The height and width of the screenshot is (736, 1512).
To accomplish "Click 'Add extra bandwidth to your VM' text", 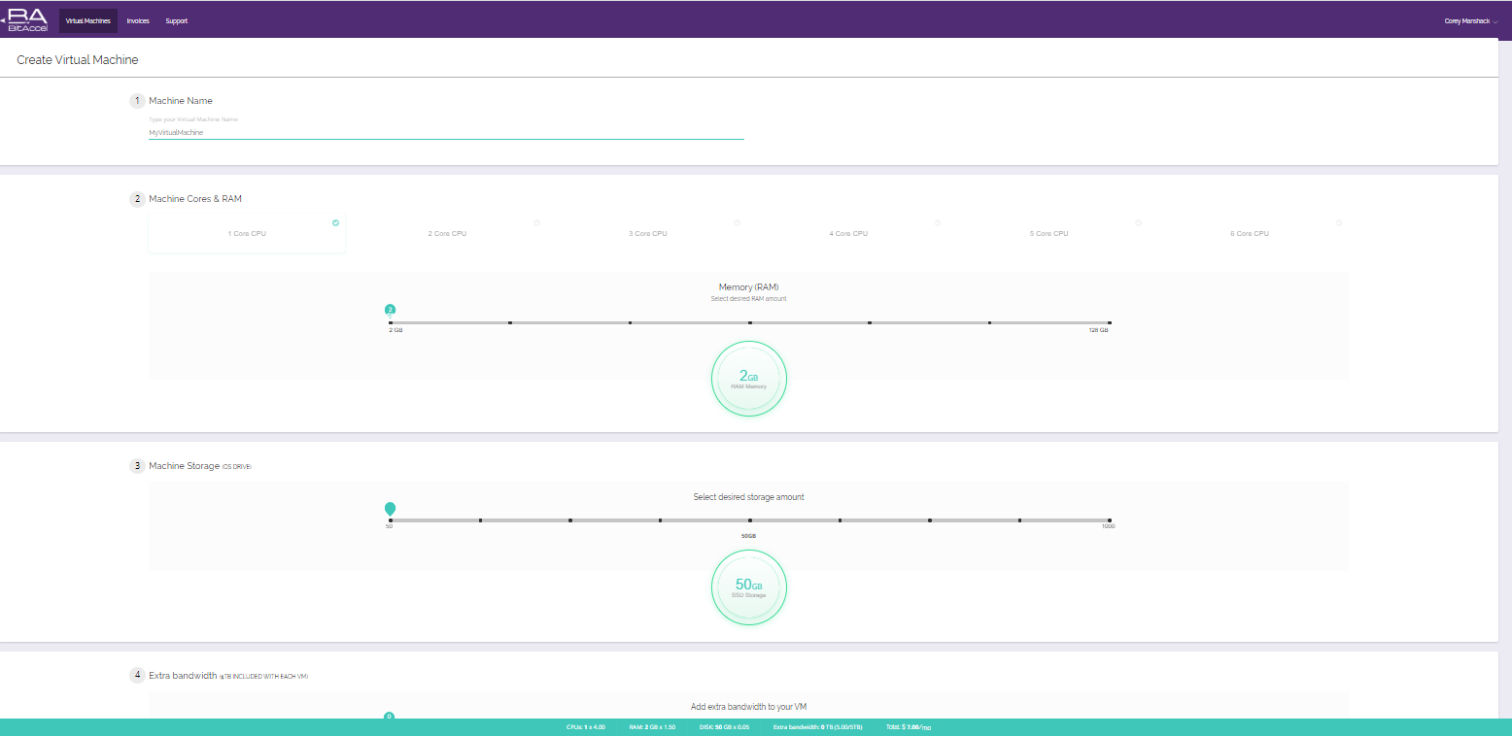I will 748,707.
